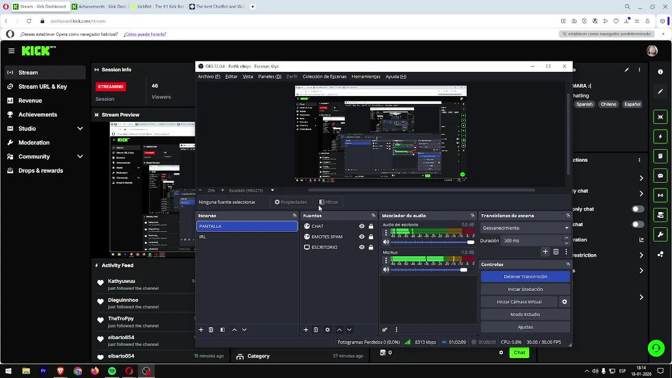Click the green chat bubble sidebar icon
This screenshot has height=378, width=672.
point(660,176)
